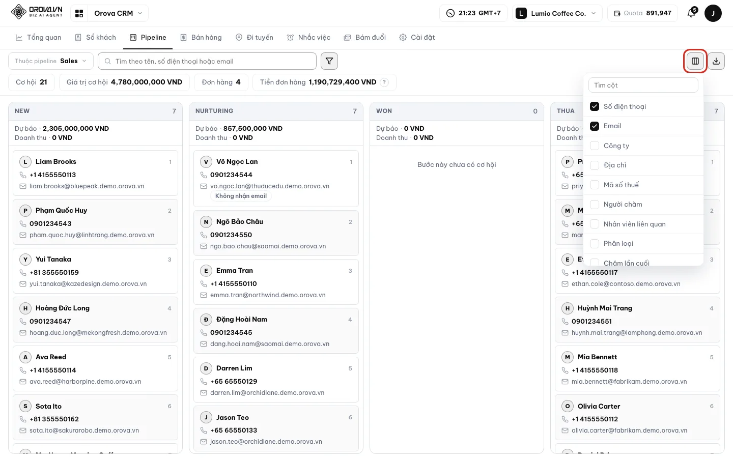Click the phone icon on Emma Tran card
The width and height of the screenshot is (733, 458).
tap(204, 284)
